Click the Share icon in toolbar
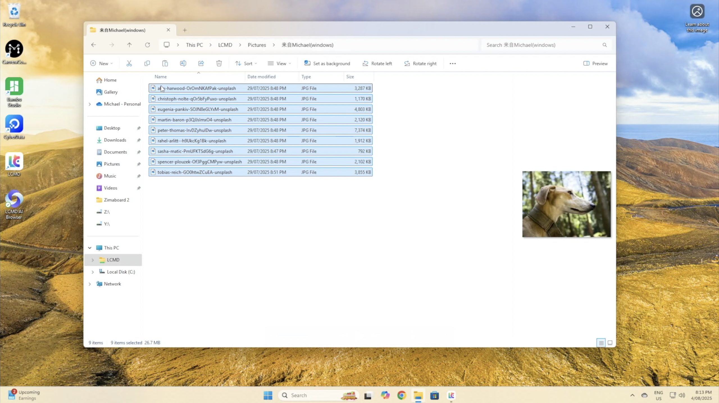The image size is (719, 403). click(201, 64)
